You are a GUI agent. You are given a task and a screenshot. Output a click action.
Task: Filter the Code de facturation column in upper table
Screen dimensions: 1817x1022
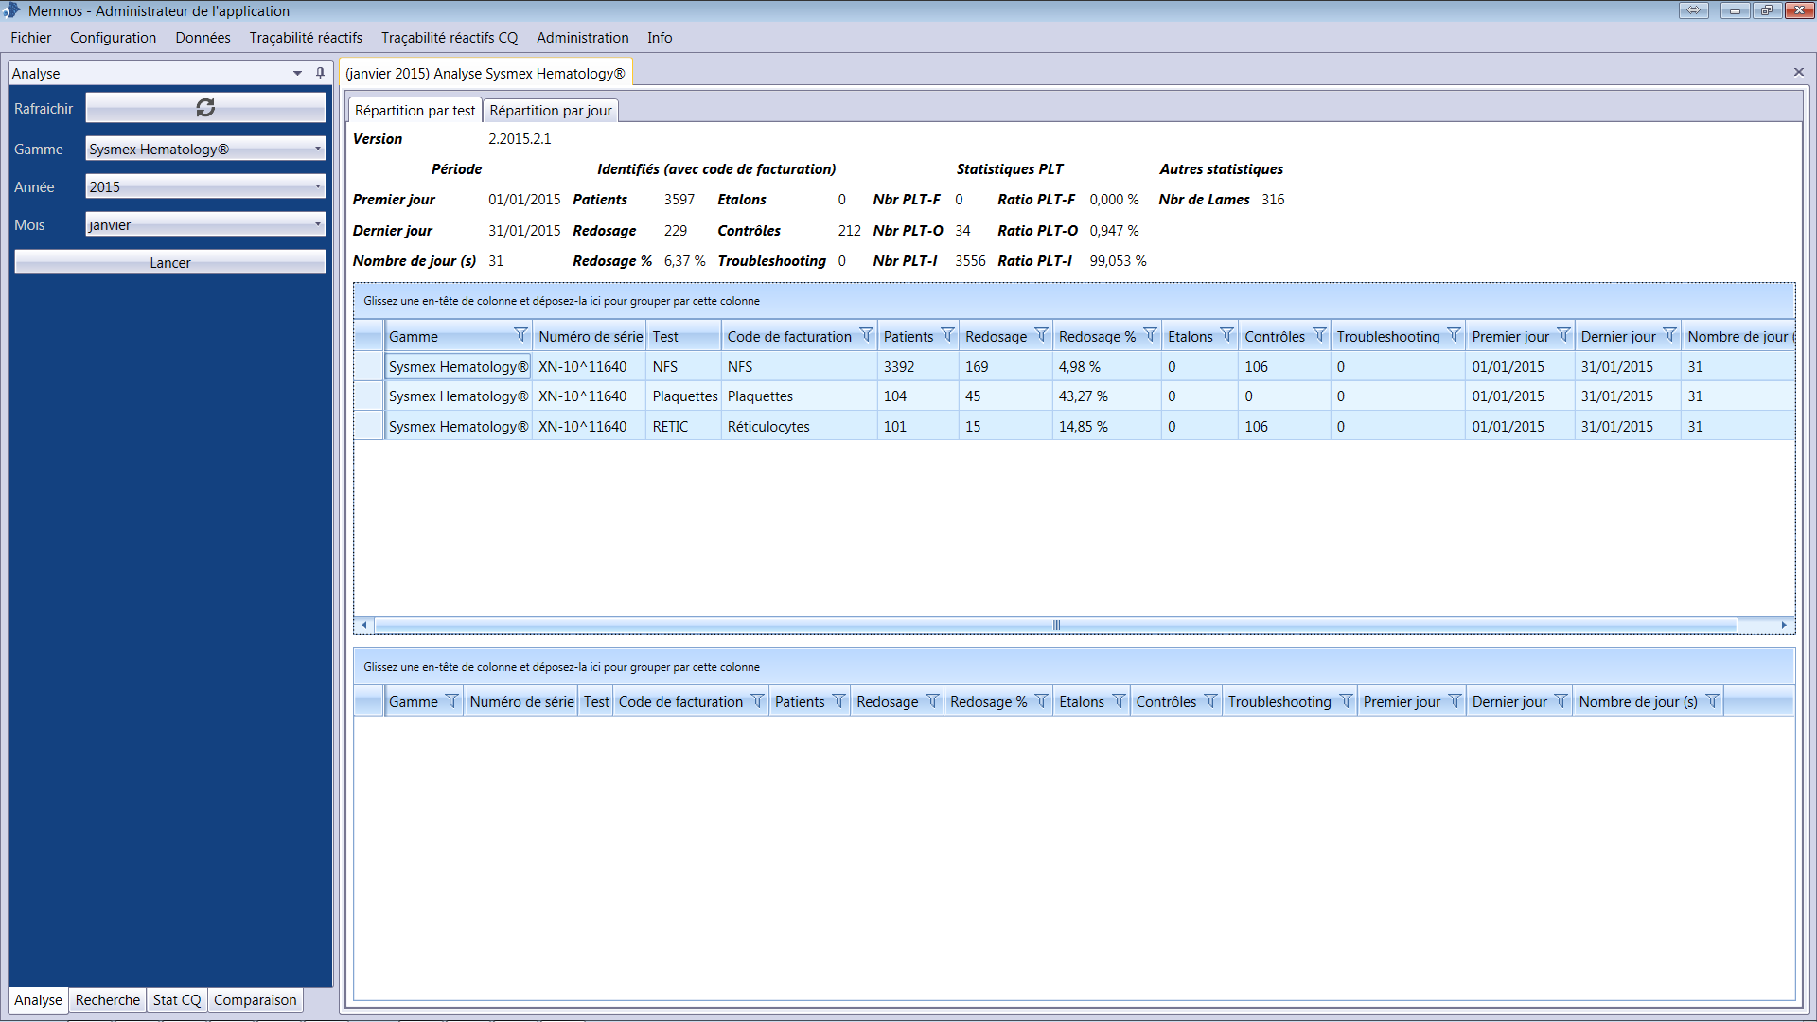click(x=866, y=335)
